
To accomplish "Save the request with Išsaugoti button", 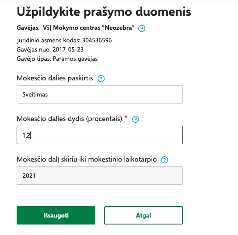I will tap(56, 215).
